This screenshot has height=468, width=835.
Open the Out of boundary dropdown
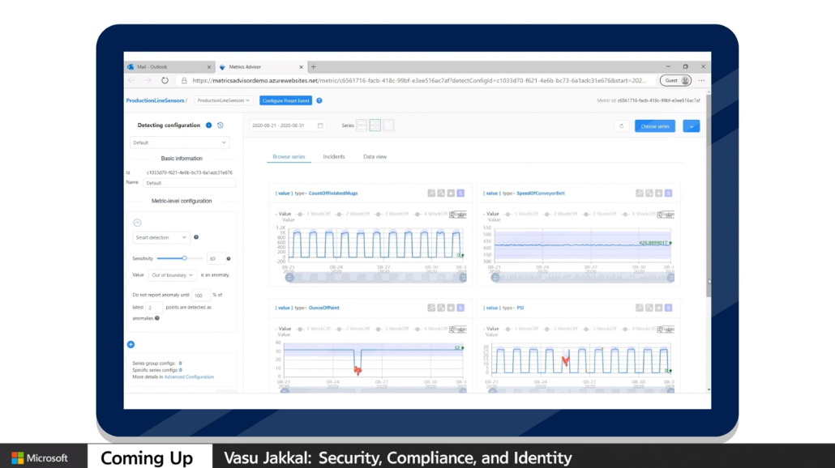[x=172, y=275]
